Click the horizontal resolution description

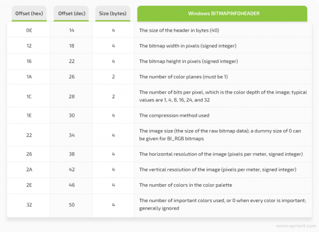221,154
